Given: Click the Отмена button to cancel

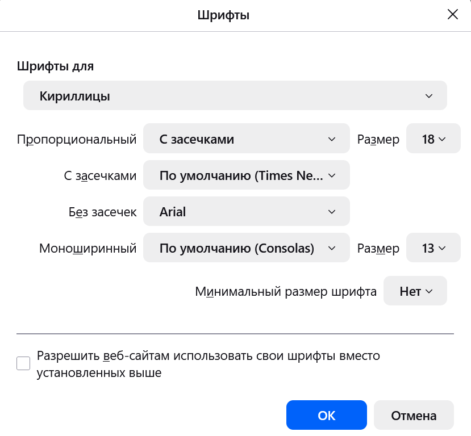Looking at the screenshot, I should click(414, 416).
